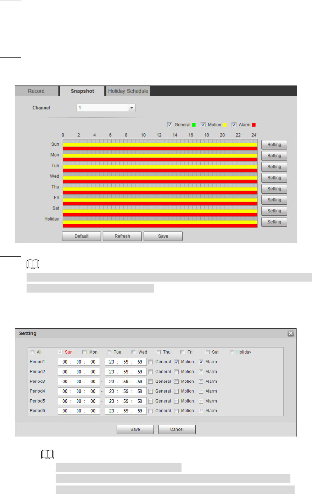312x494 pixels.
Task: Open Setting for the Fri row
Action: pos(274,200)
